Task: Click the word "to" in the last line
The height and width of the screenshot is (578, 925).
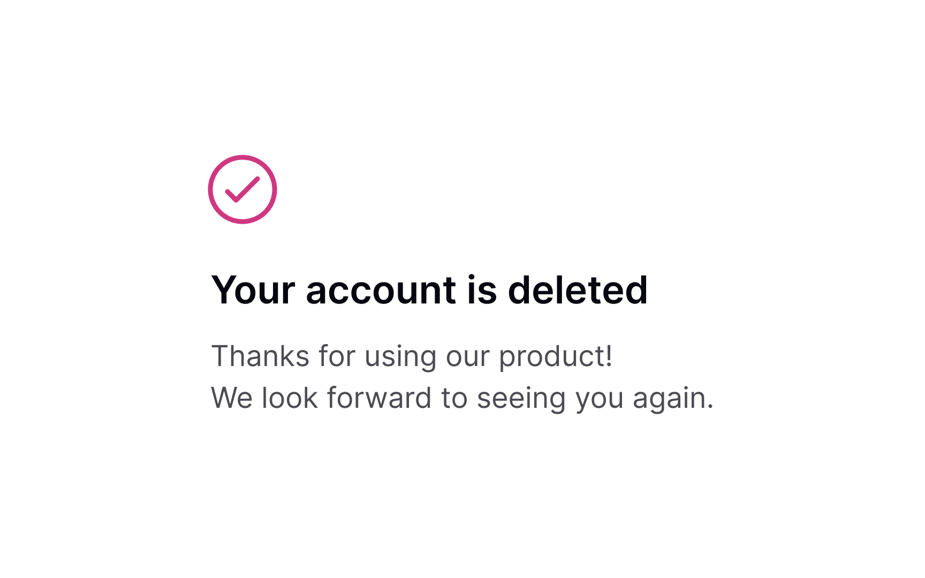Action: click(454, 398)
